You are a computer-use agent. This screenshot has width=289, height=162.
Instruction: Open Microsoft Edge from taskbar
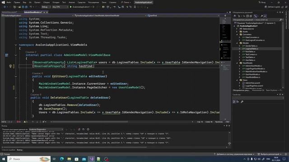62,159
